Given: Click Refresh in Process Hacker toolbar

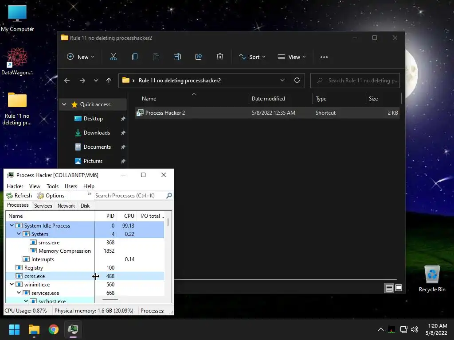Looking at the screenshot, I should [x=19, y=196].
